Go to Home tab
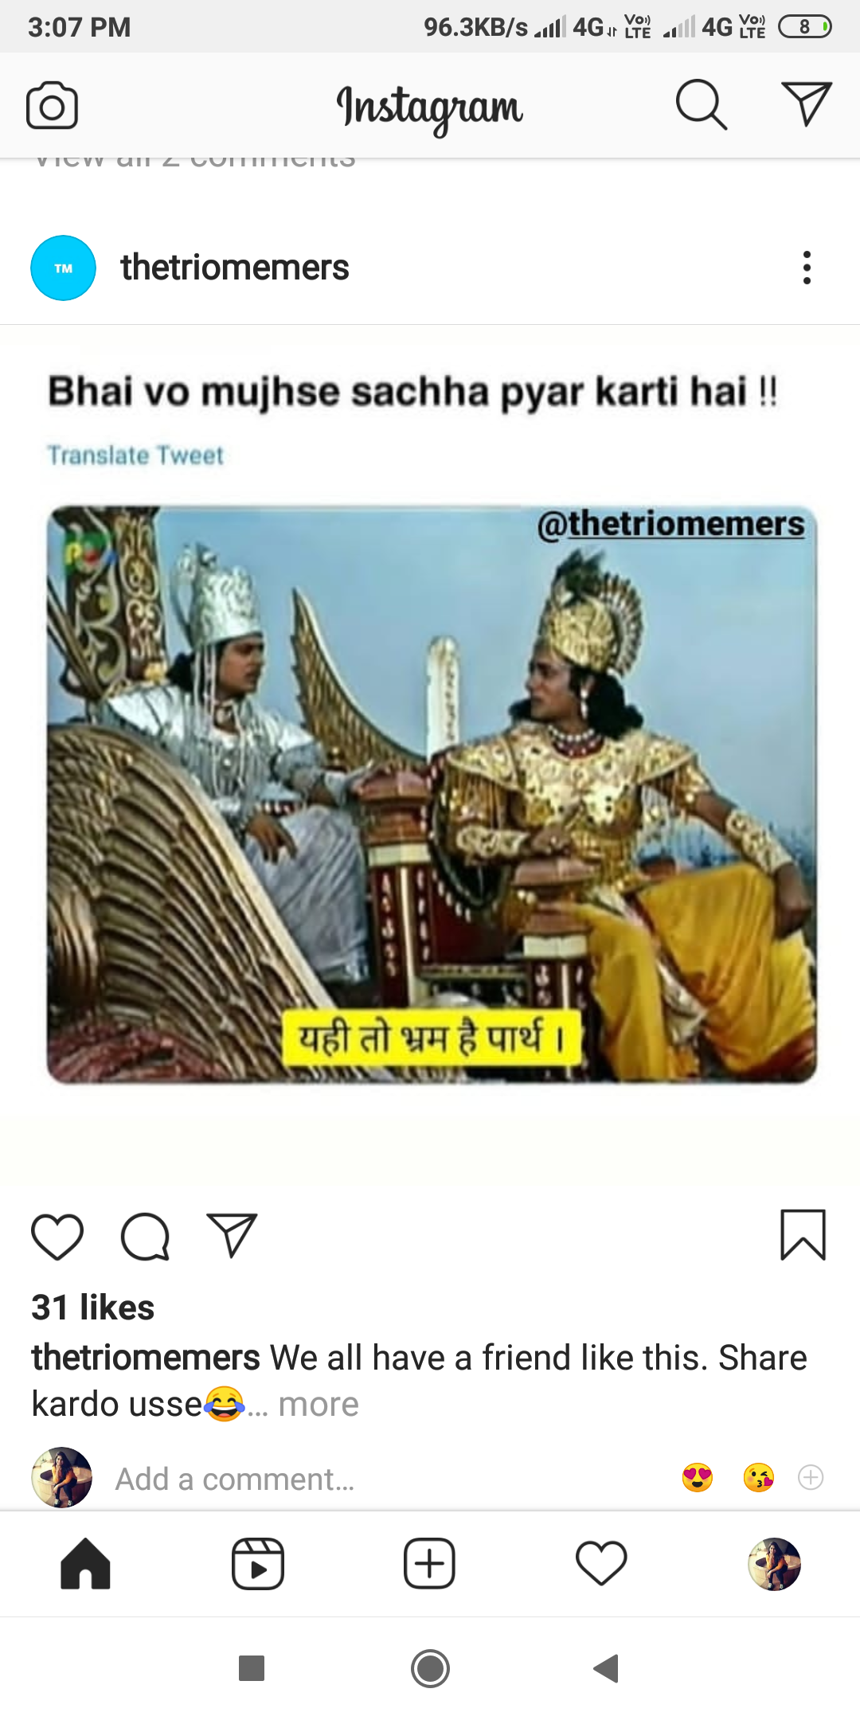The image size is (860, 1720). 85,1564
